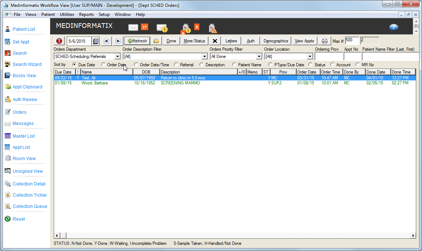Open the Views menu
Image resolution: width=422 pixels, height=251 pixels.
pos(31,14)
